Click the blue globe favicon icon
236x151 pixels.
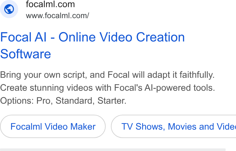point(9,9)
